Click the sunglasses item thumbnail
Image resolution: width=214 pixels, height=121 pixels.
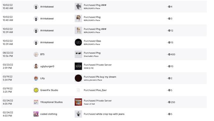(78, 54)
